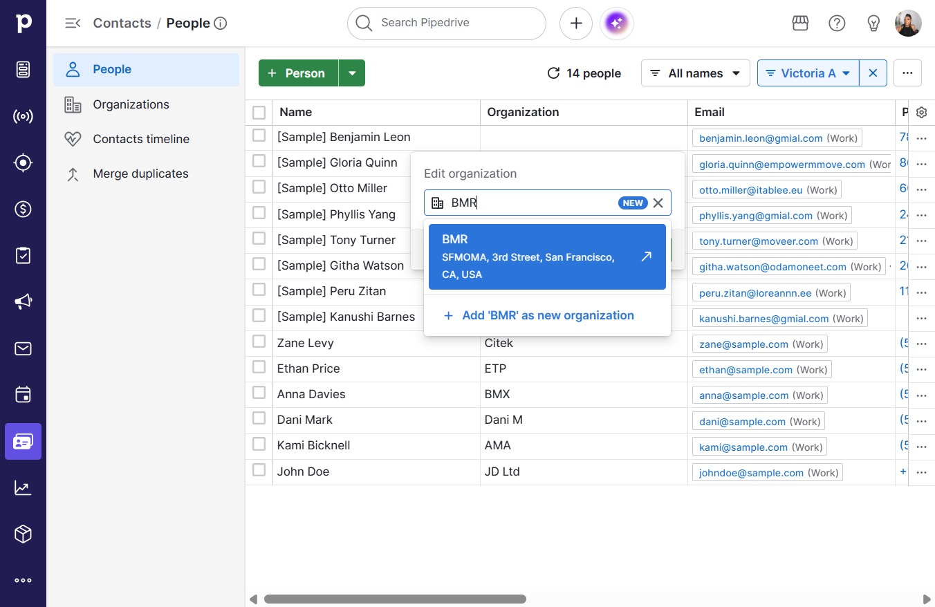Open More three-dots at rail bottom

(x=23, y=581)
